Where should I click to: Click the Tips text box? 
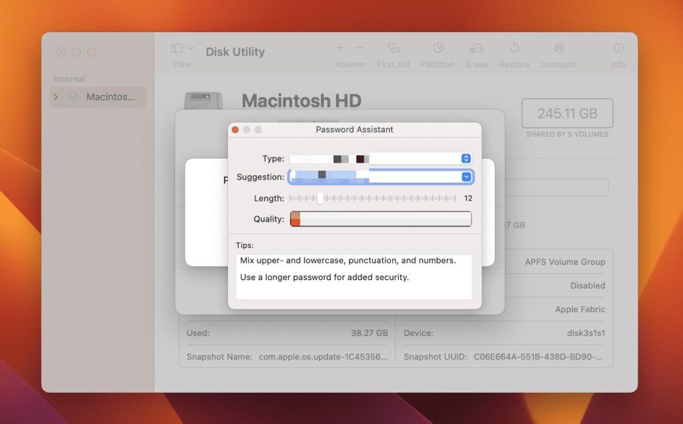coord(354,277)
